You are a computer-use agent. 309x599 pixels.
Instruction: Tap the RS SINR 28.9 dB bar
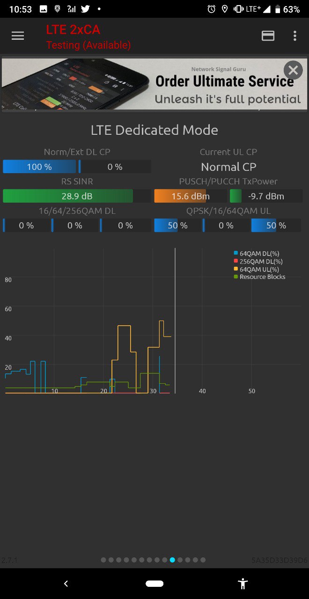77,196
